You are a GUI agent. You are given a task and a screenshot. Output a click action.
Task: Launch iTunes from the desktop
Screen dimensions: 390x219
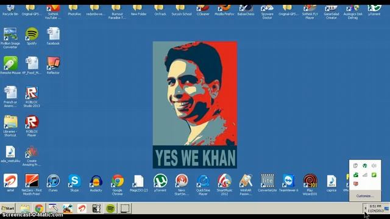point(53,183)
